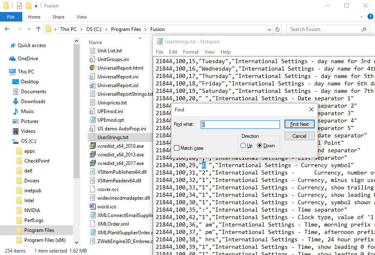
Task: Open Notepad's Format menu
Action: [191, 52]
